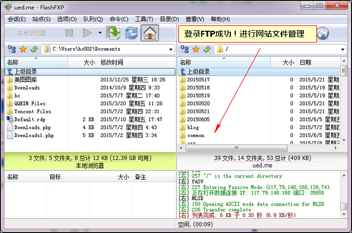The image size is (352, 233).
Task: Click the green arrow transfer files icon
Action: [114, 33]
